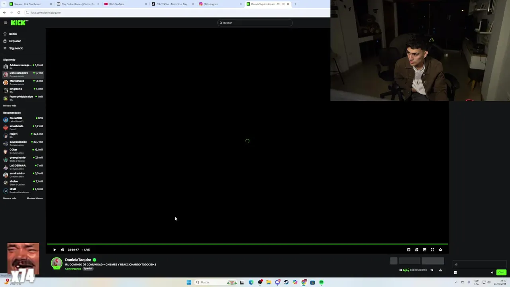Viewport: 510px width, 287px height.
Task: Open chat settings gear
Action: (x=492, y=273)
